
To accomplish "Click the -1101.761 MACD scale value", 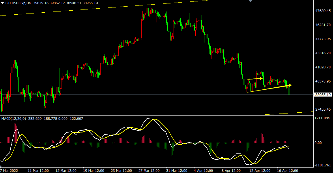I will tap(323, 165).
